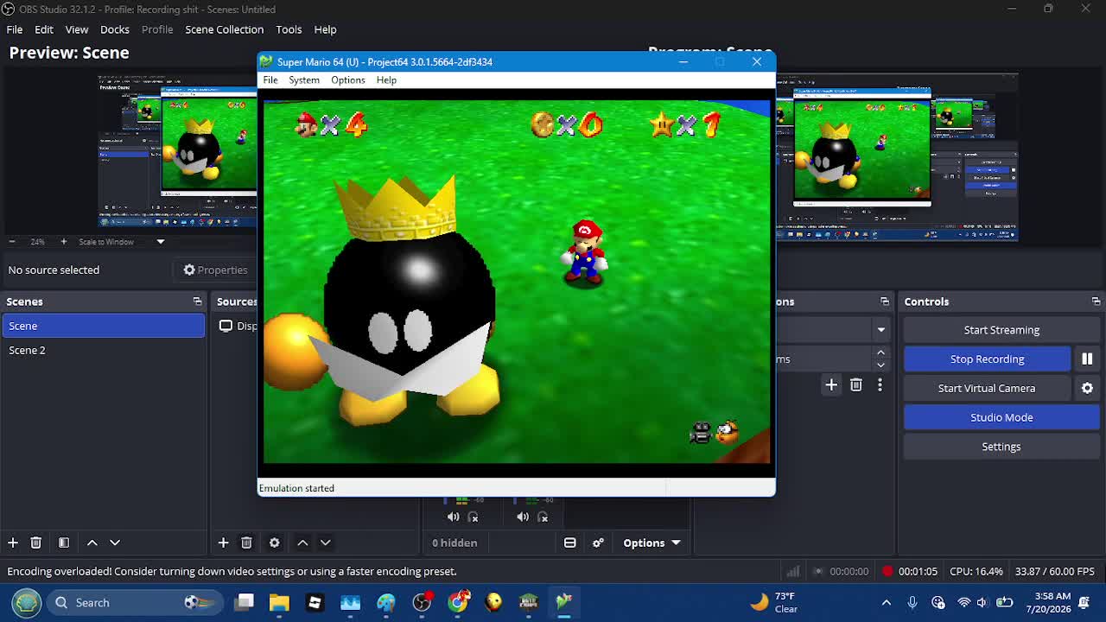
Task: Pause the recording with pause button
Action: 1087,359
